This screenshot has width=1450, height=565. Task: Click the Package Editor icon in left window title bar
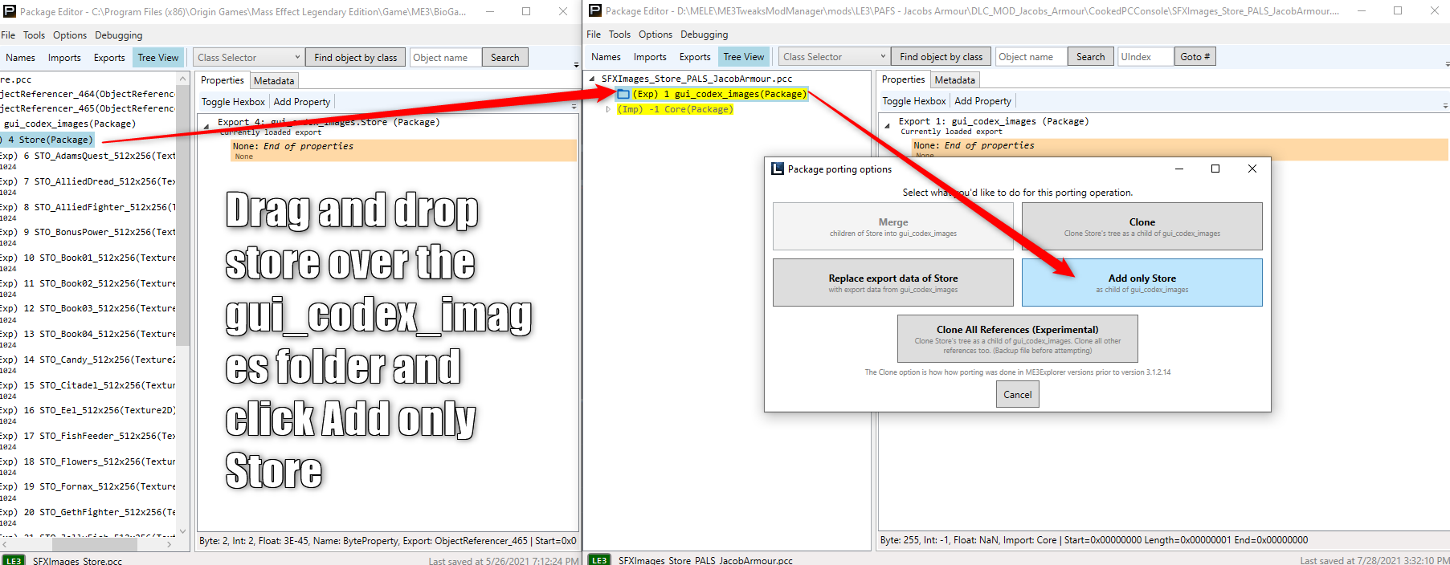pyautogui.click(x=10, y=11)
